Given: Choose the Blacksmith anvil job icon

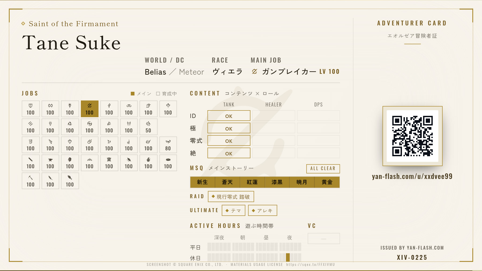Looking at the screenshot, I should 50,163.
